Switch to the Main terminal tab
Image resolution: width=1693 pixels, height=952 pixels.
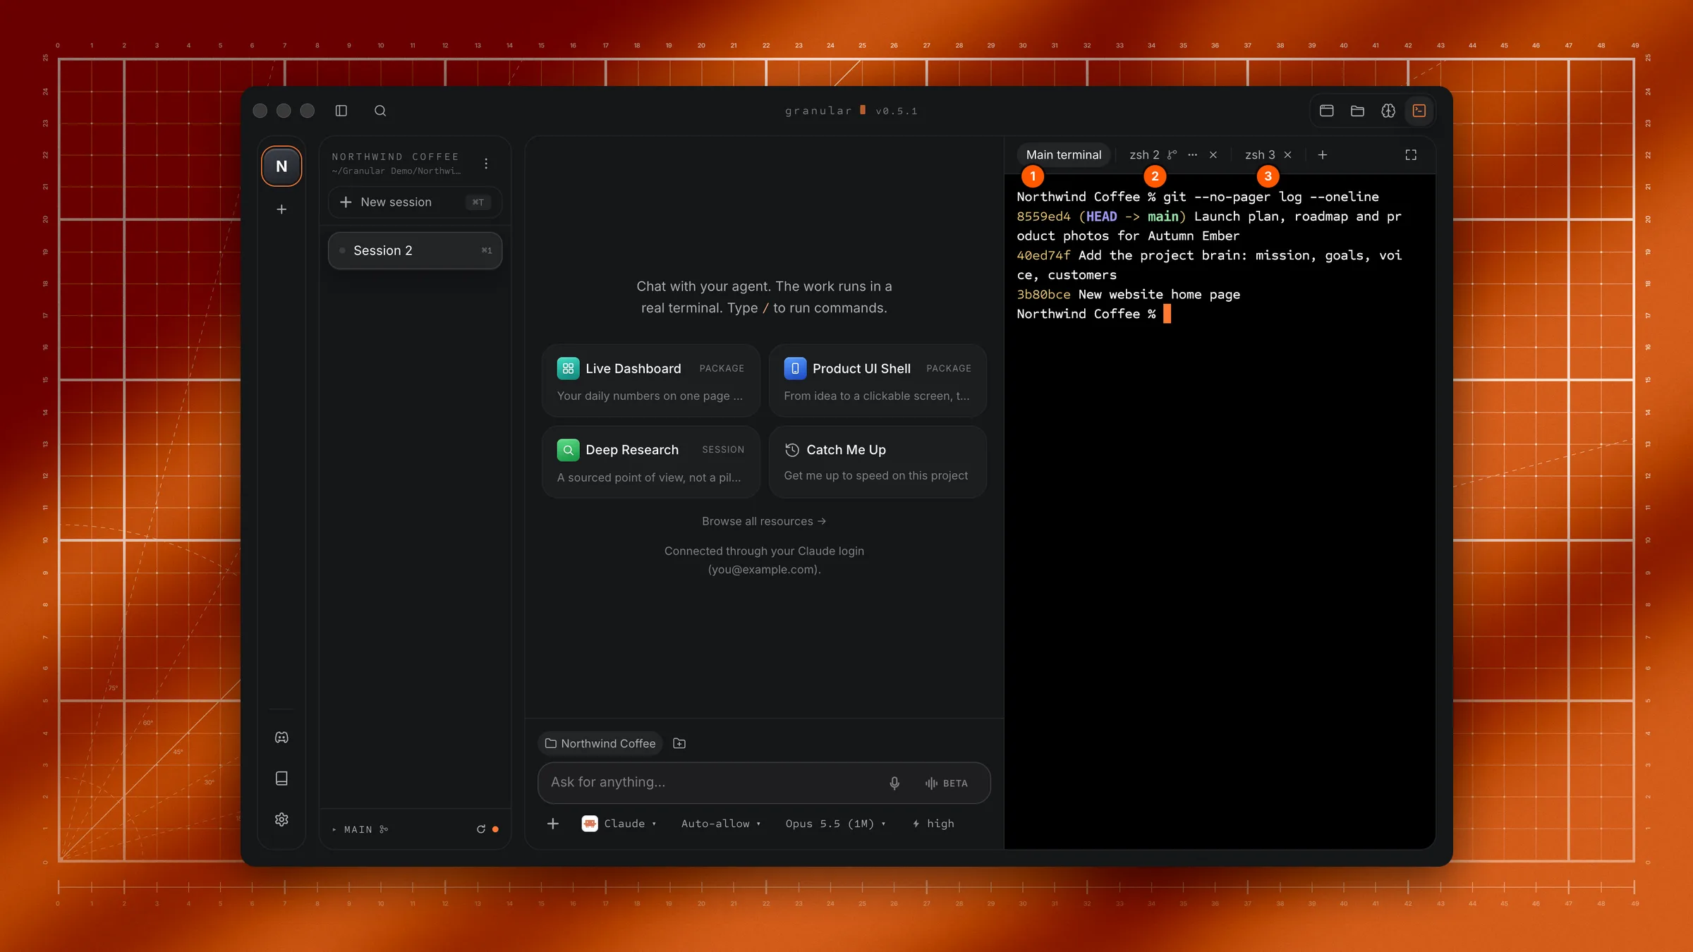1064,155
